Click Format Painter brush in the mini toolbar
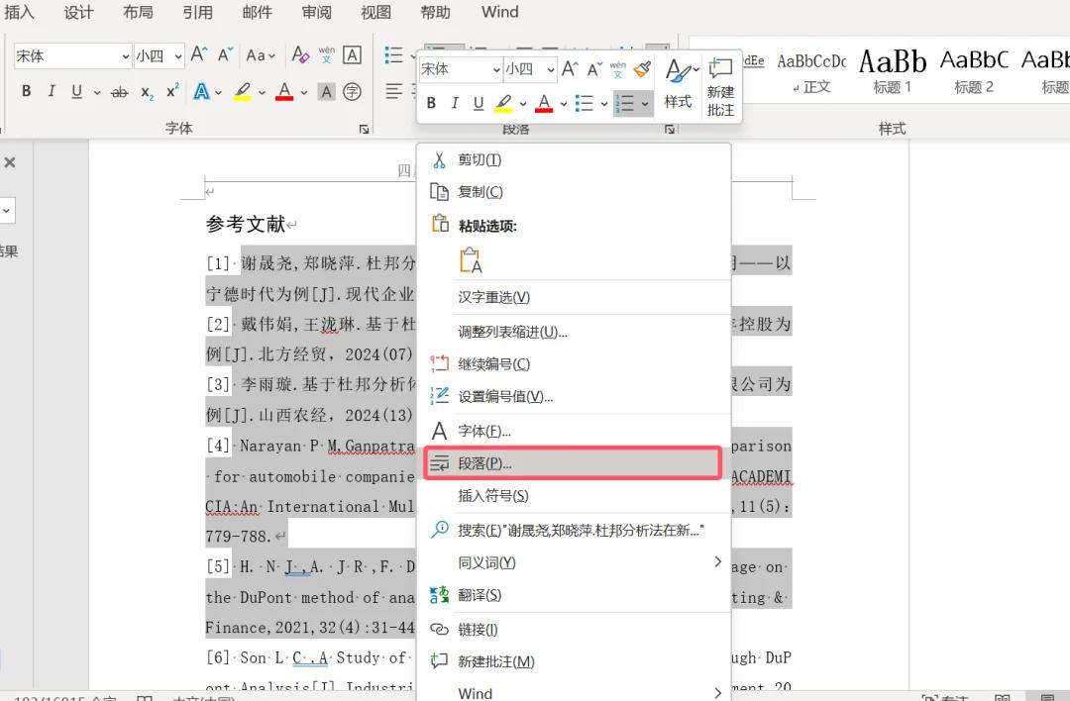 point(642,69)
